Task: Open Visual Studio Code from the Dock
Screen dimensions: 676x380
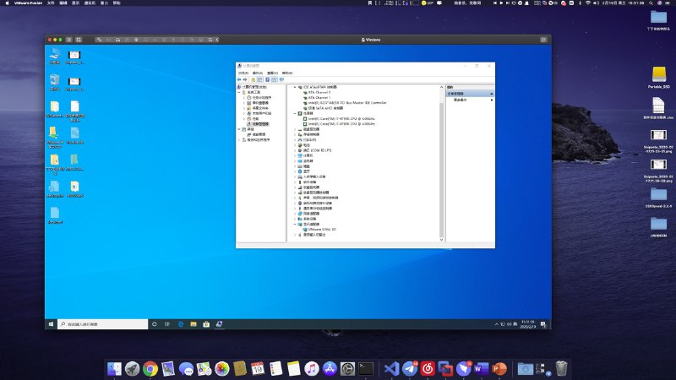Action: click(x=390, y=369)
